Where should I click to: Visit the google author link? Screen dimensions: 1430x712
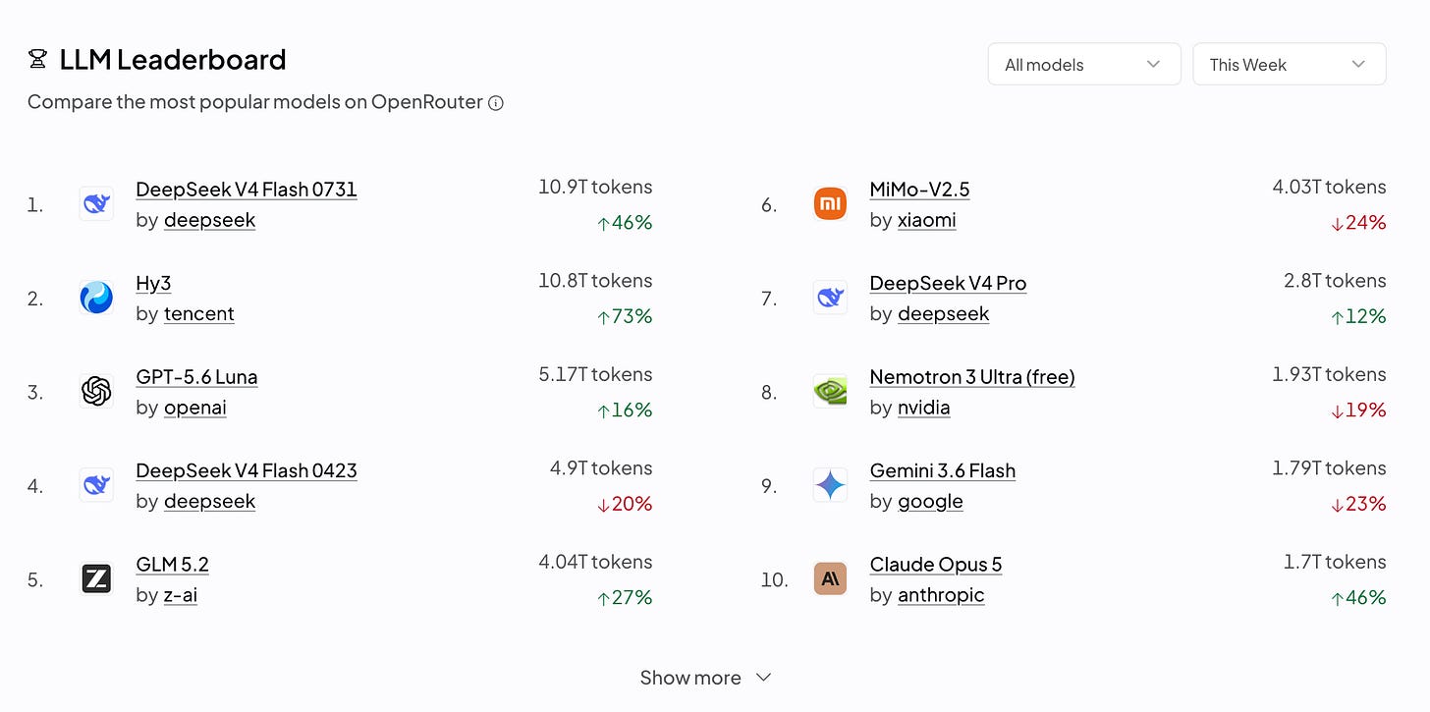[x=930, y=502]
